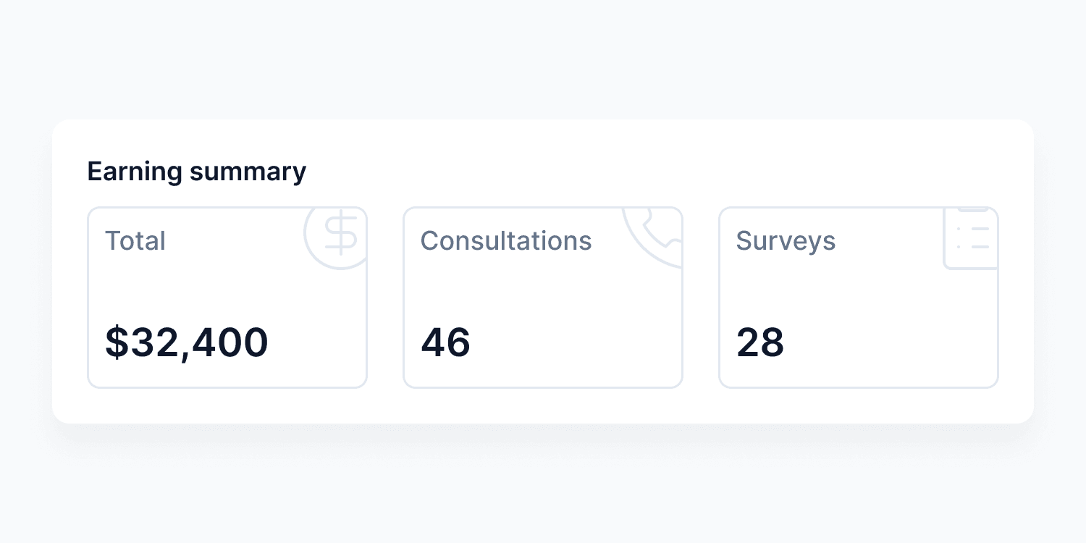Viewport: 1086px width, 543px height.
Task: Click the gap between Consultations and Surveys cards
Action: (701, 297)
